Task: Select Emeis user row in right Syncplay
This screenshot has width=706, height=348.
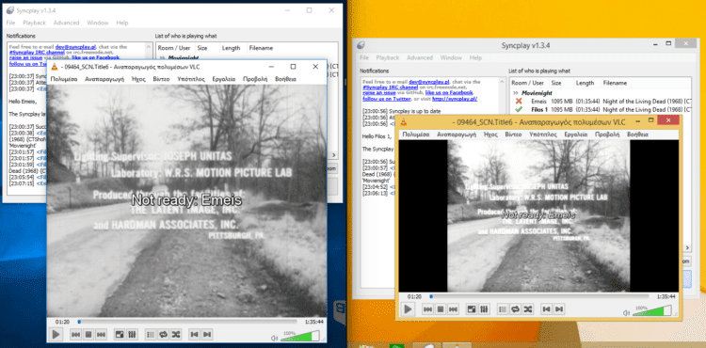Action: click(601, 102)
